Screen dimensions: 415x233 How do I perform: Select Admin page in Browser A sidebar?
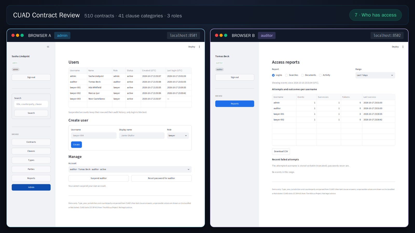tap(31, 187)
